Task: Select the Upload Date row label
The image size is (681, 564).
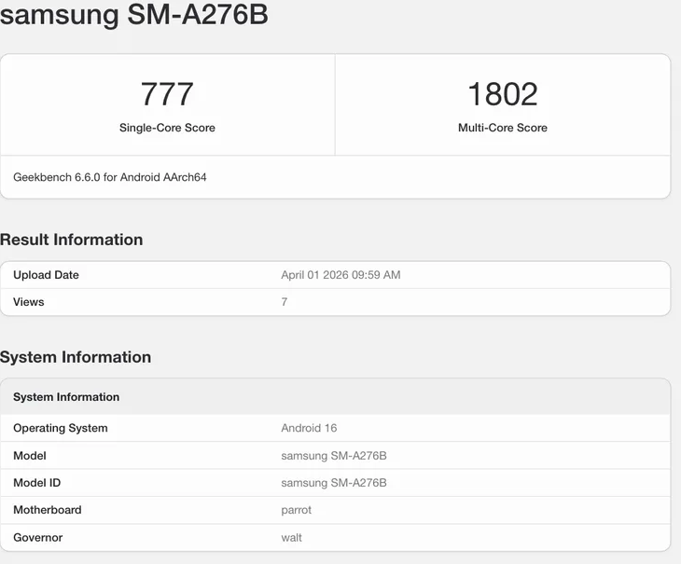Action: (x=46, y=275)
